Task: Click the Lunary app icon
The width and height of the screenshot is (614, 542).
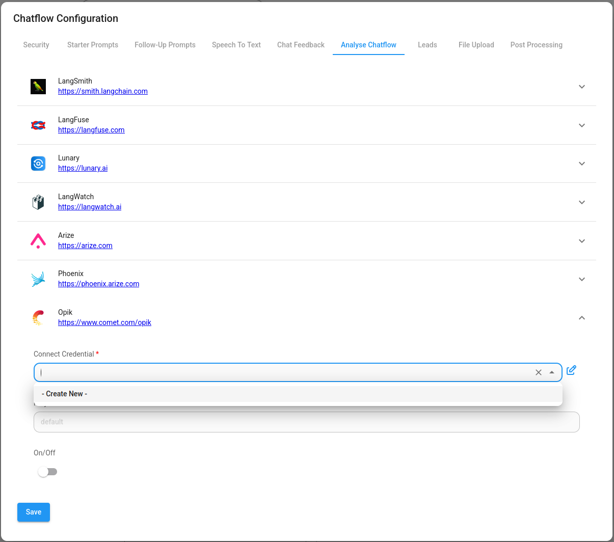Action: [x=38, y=164]
